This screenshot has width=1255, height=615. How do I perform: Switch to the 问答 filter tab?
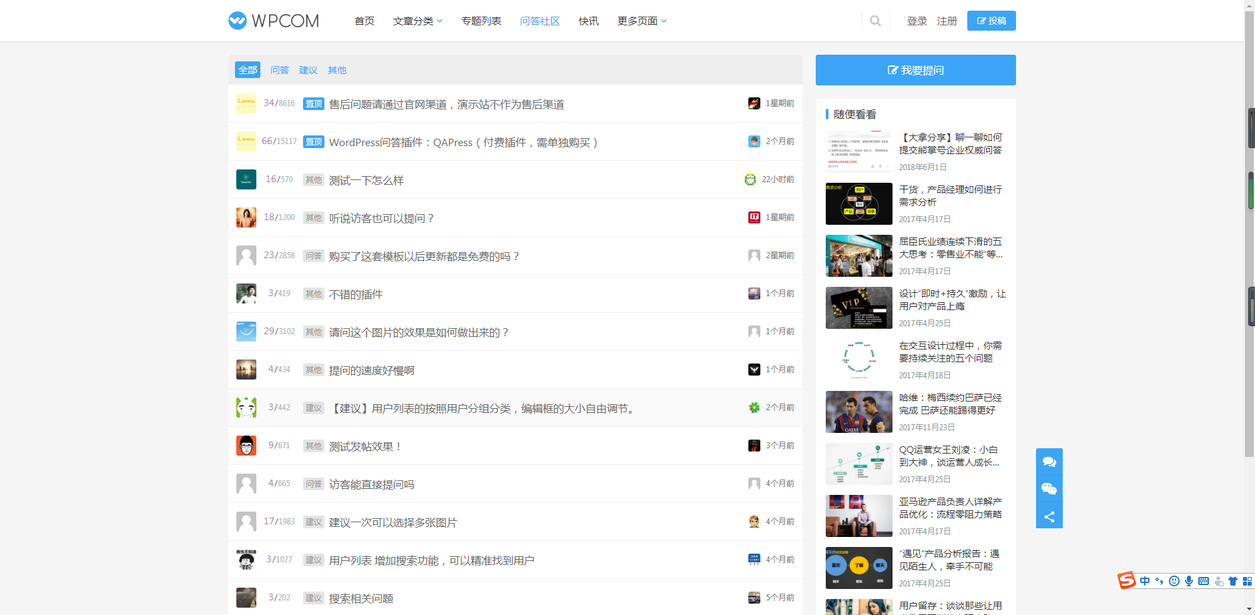point(280,70)
